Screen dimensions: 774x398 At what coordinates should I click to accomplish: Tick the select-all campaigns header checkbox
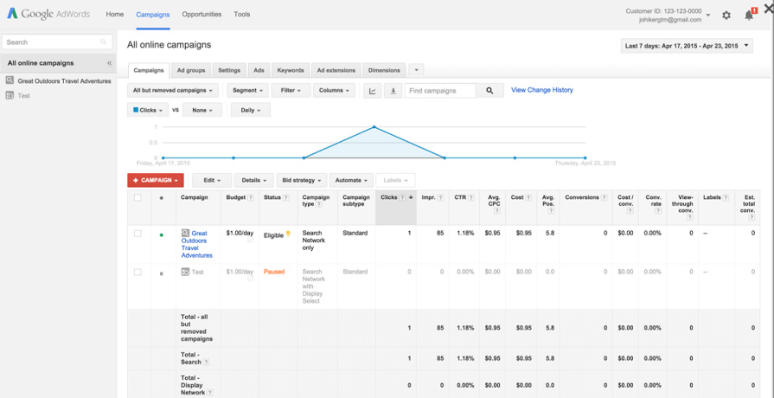click(x=138, y=197)
